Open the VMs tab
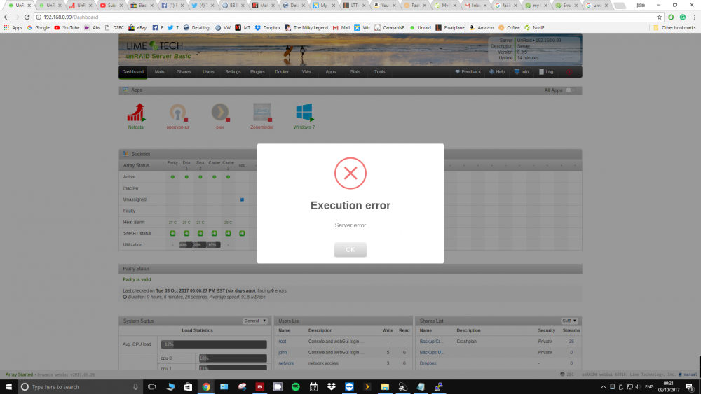This screenshot has width=701, height=394. click(306, 72)
